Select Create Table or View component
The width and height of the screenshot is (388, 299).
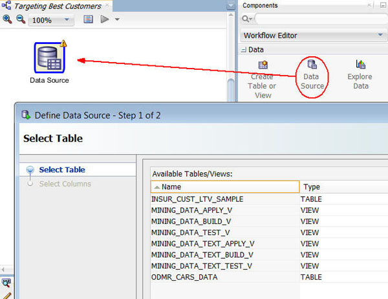point(263,79)
